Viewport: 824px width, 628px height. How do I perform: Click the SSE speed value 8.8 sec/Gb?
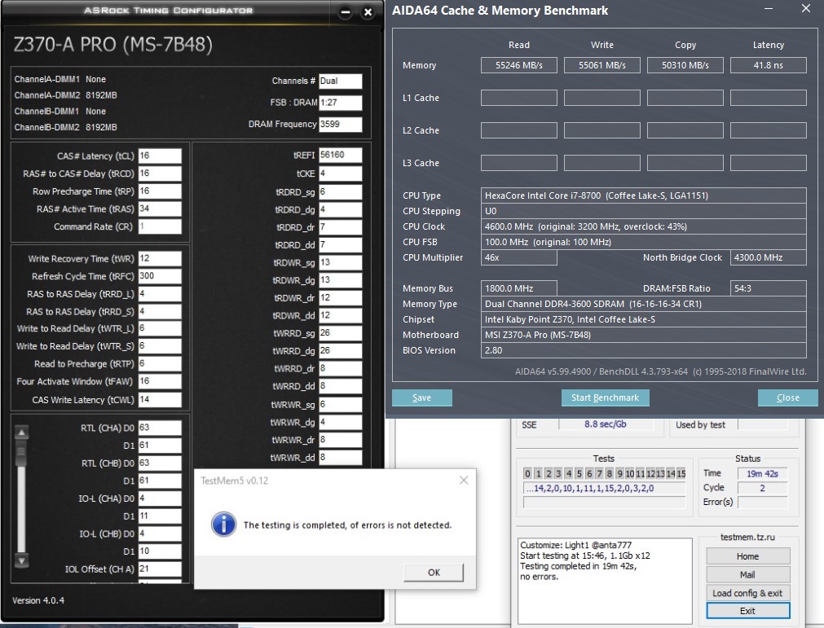pos(606,424)
